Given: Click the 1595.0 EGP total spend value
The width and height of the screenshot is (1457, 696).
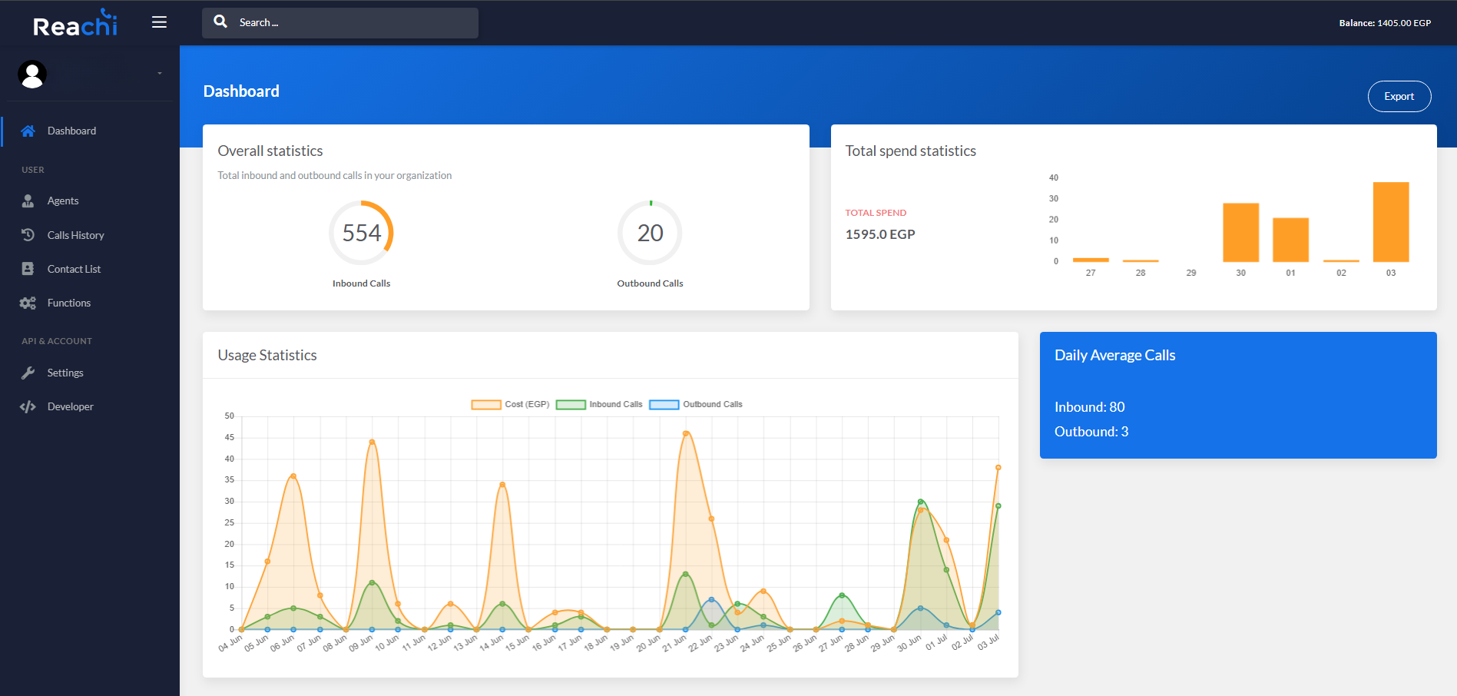Looking at the screenshot, I should point(880,234).
